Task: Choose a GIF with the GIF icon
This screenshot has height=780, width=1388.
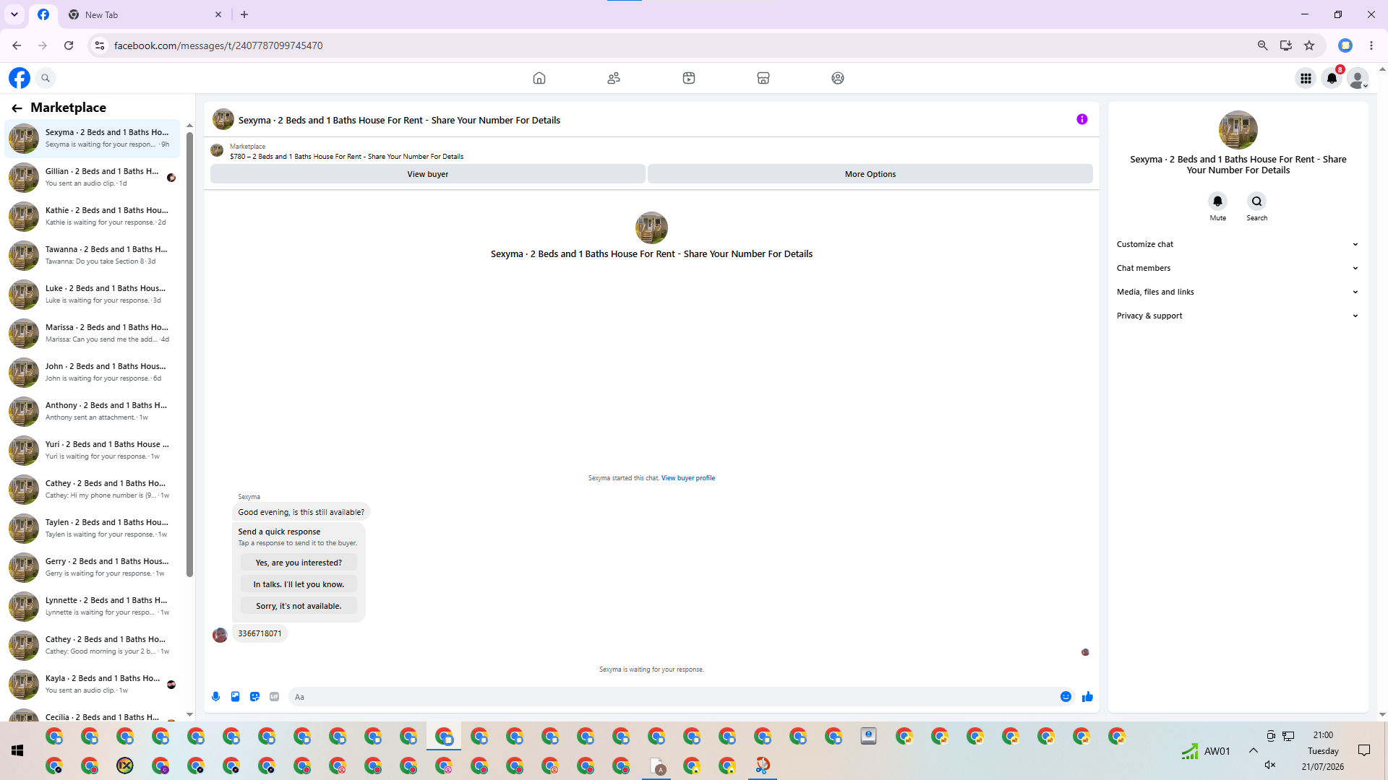Action: click(x=274, y=697)
